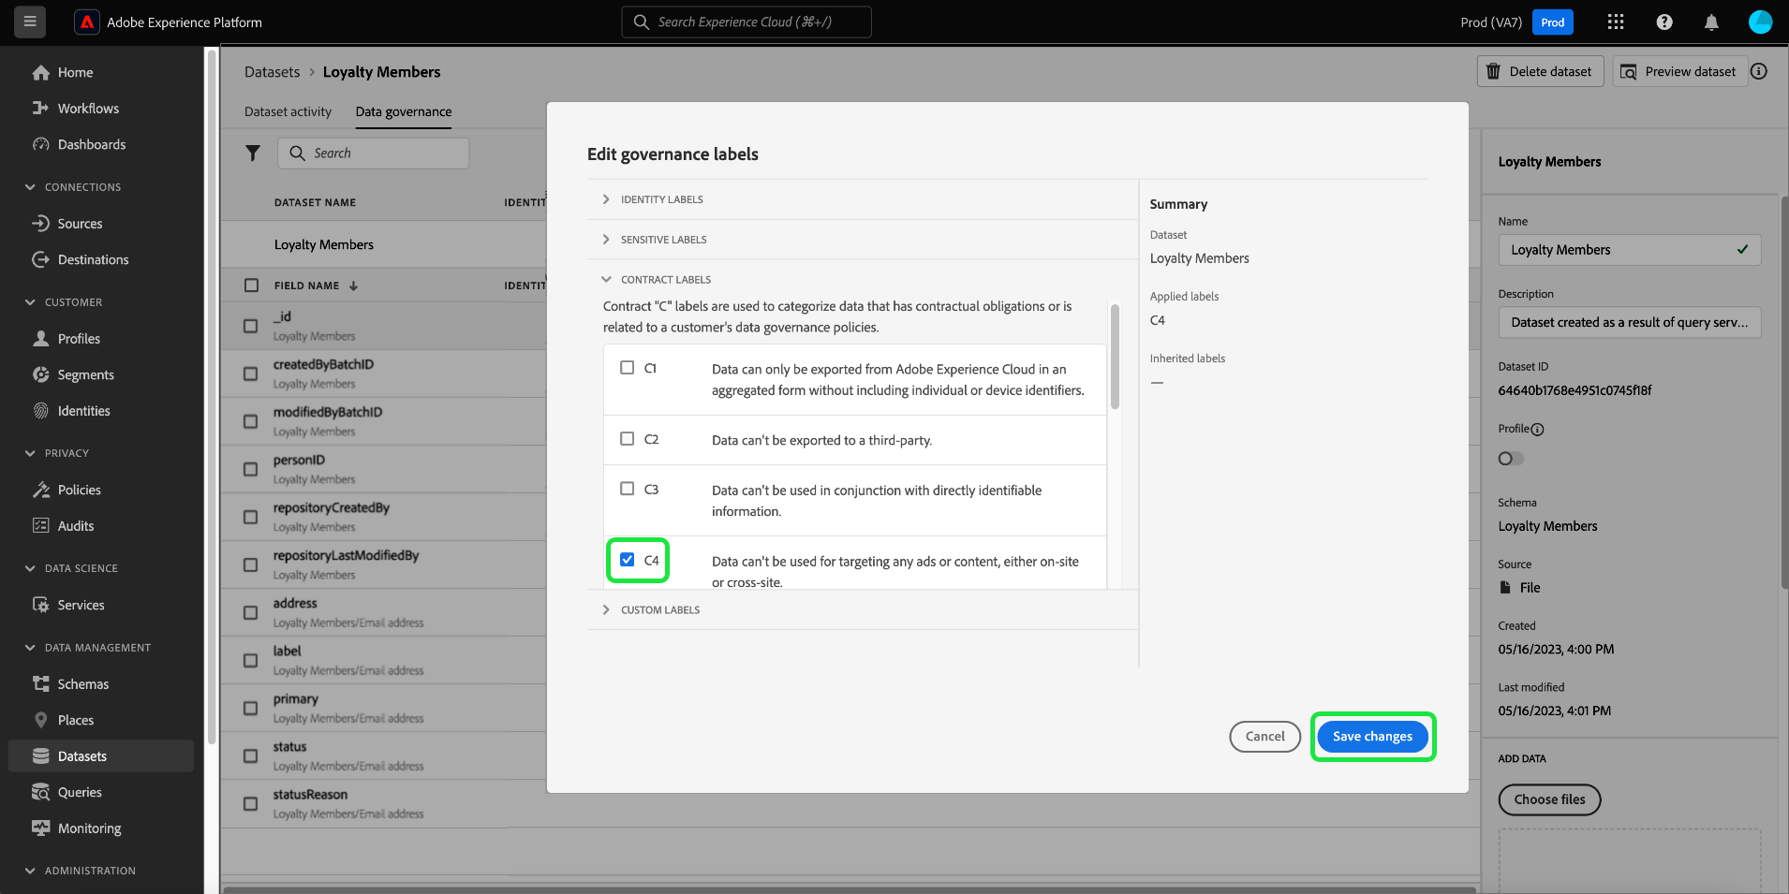The height and width of the screenshot is (894, 1789).
Task: Go to the Datasets breadcrumb link
Action: pos(273,72)
